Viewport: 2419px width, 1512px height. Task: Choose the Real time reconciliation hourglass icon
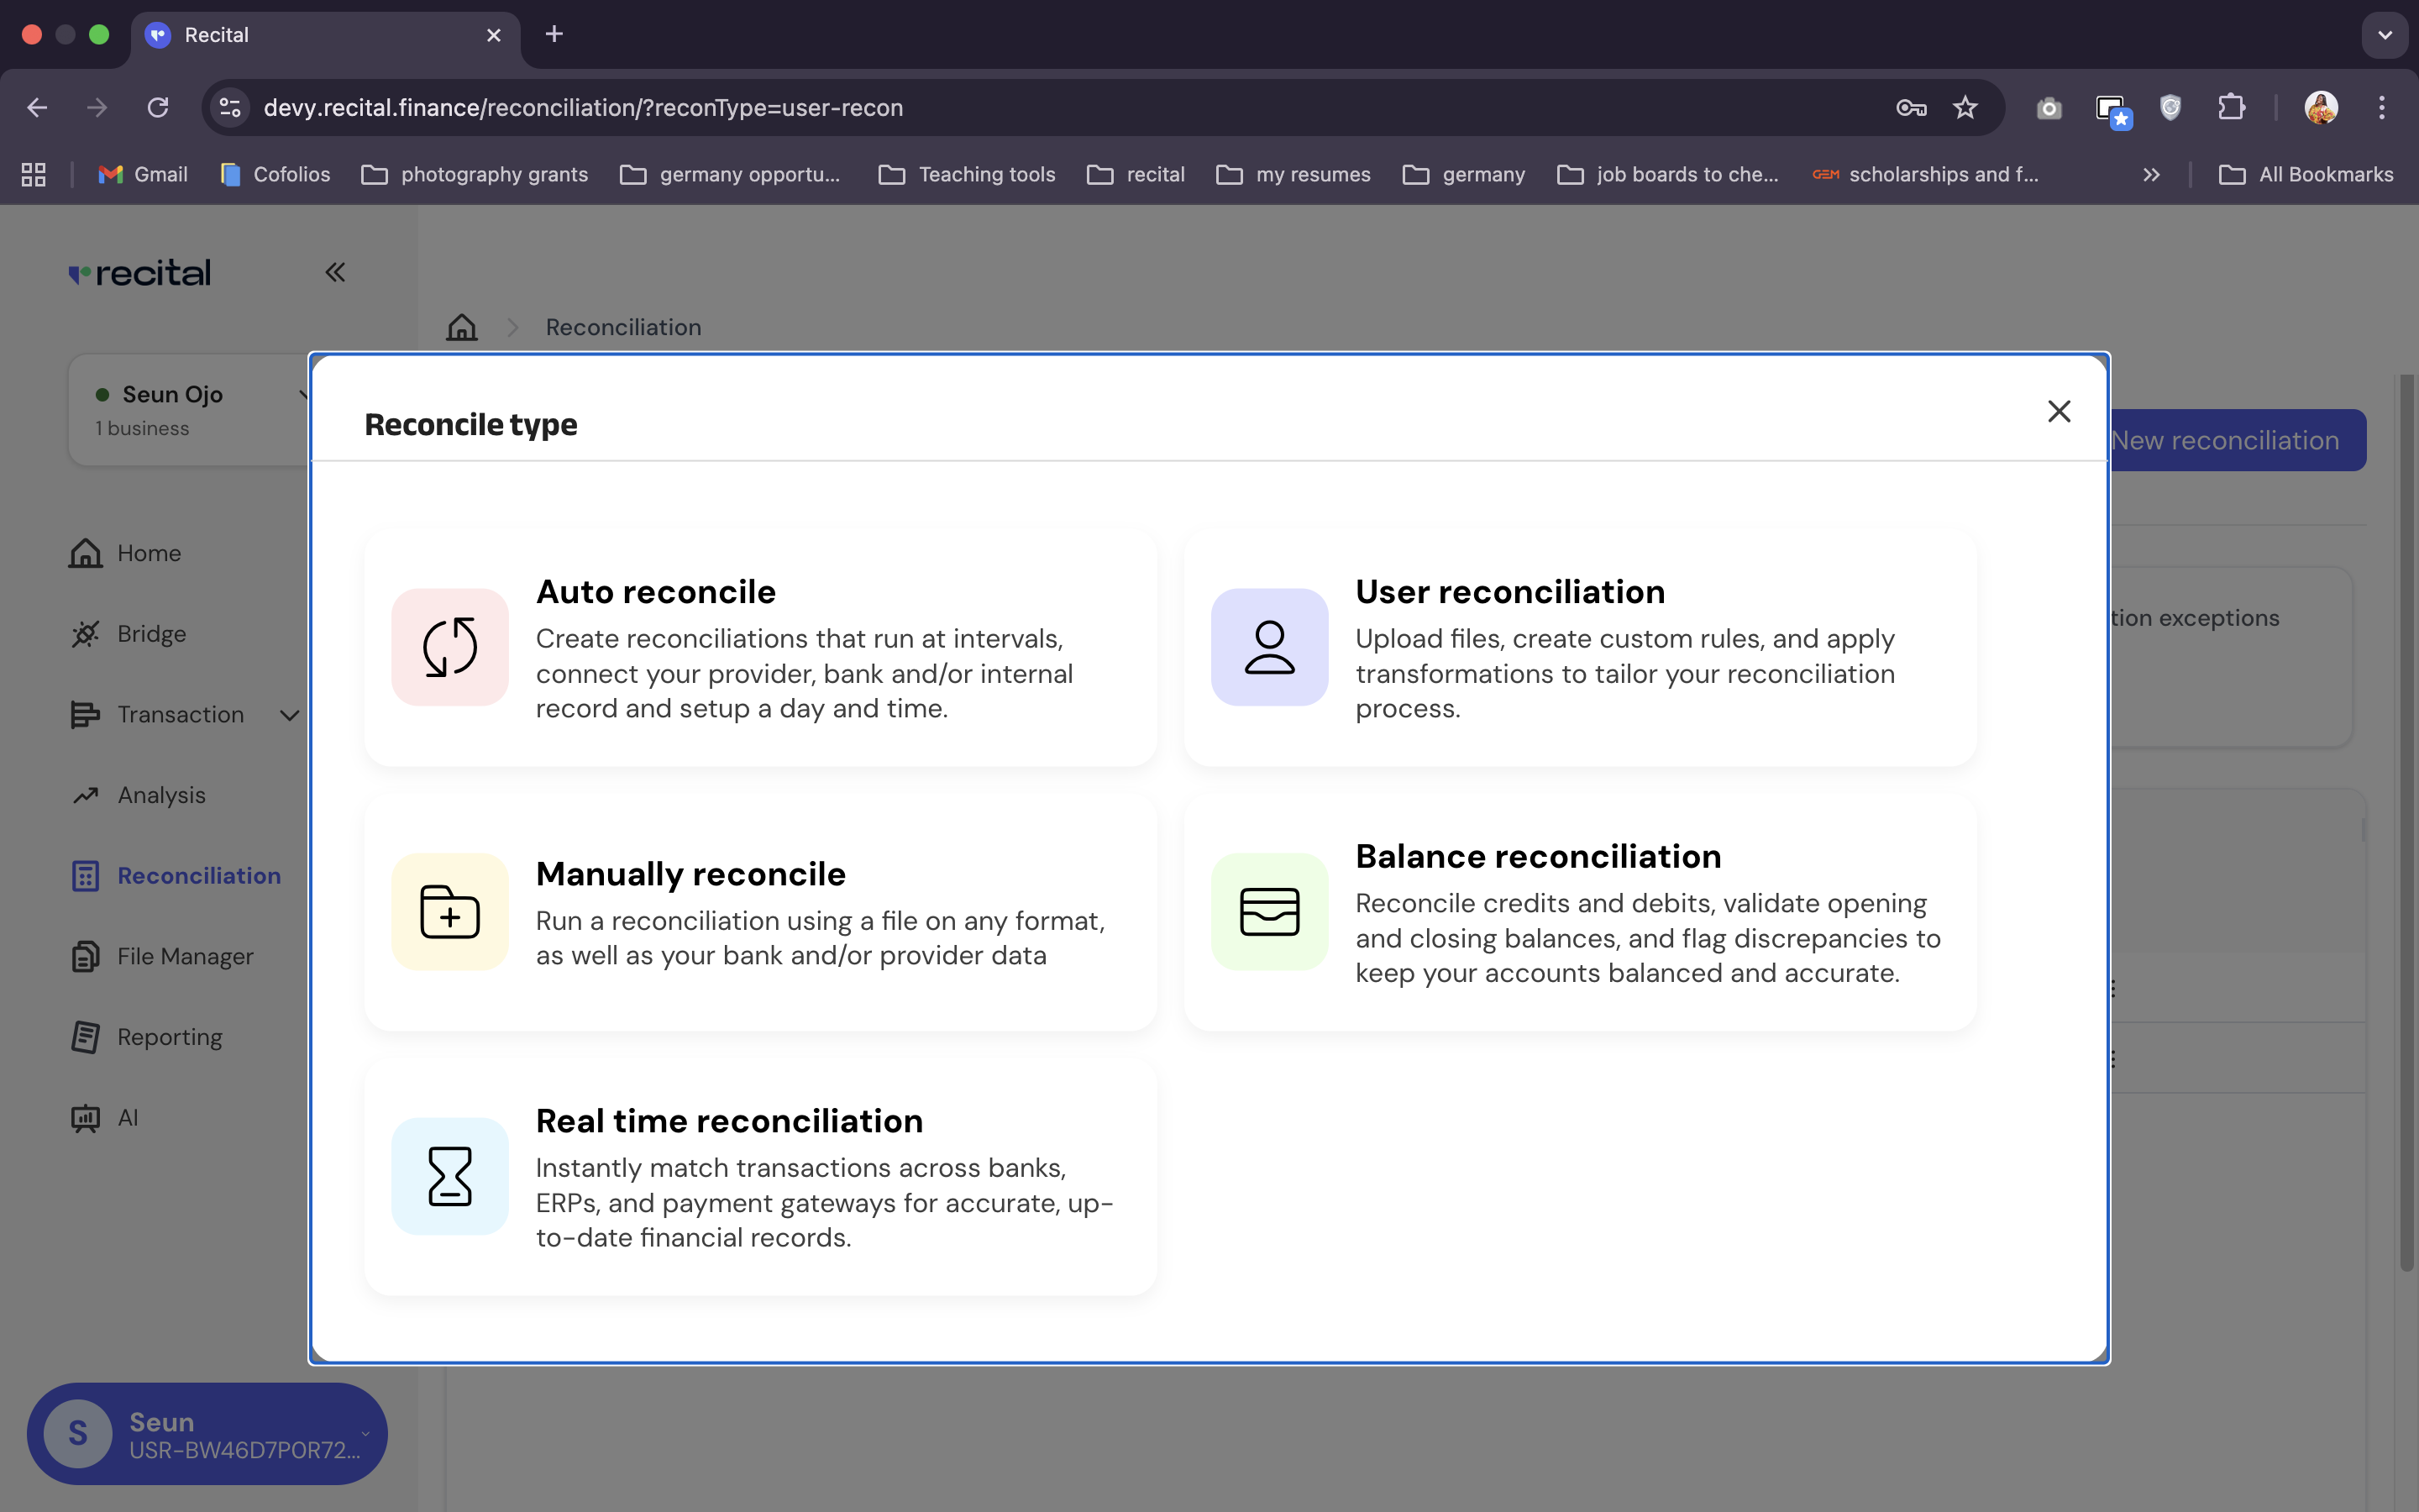(x=450, y=1176)
